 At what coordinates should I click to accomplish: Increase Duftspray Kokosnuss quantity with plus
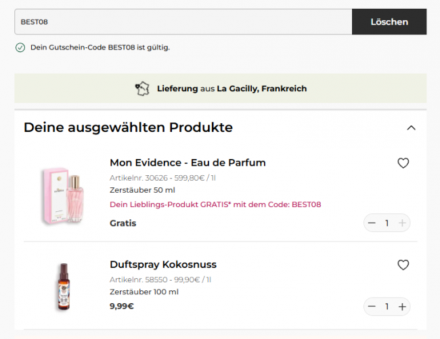[x=402, y=307]
